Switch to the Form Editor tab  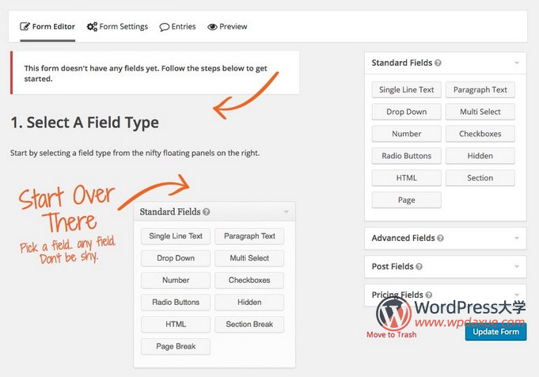[x=47, y=26]
